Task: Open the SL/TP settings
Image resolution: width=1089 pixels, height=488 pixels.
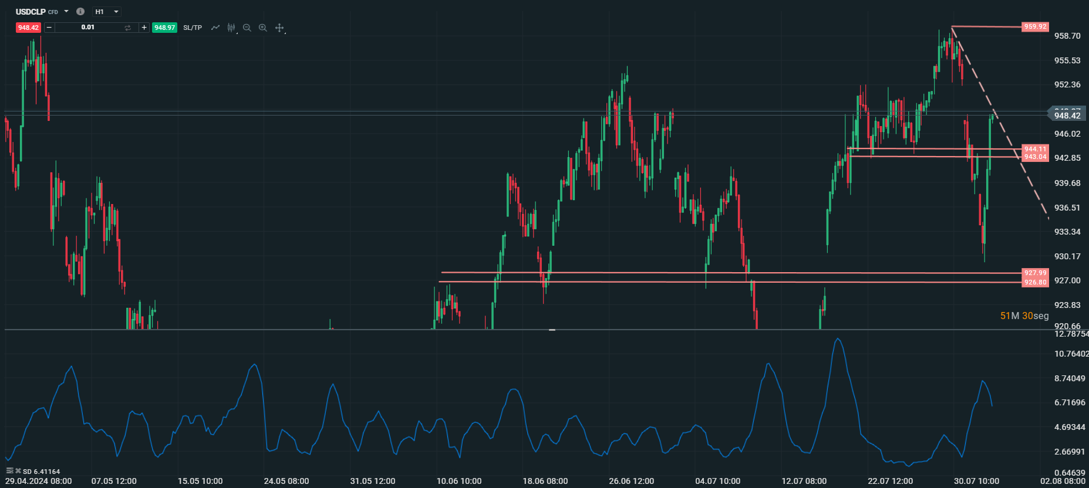Action: [193, 28]
